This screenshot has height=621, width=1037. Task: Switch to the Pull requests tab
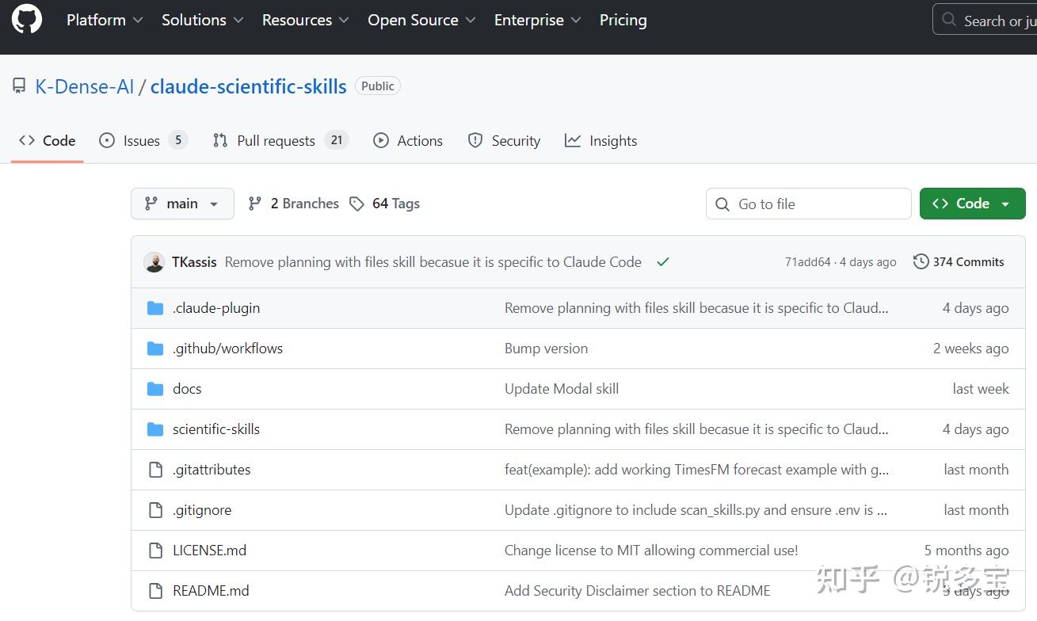click(280, 141)
